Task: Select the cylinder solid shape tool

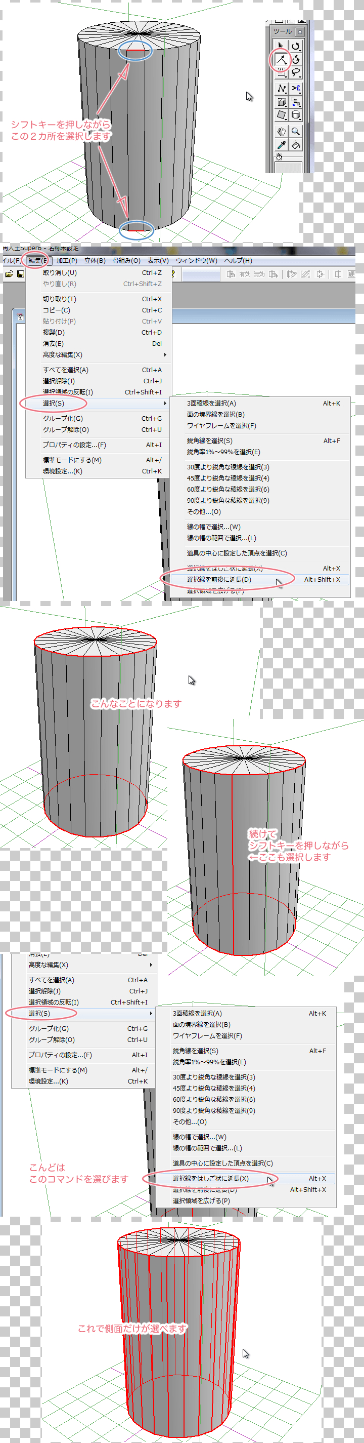Action: pyautogui.click(x=296, y=115)
